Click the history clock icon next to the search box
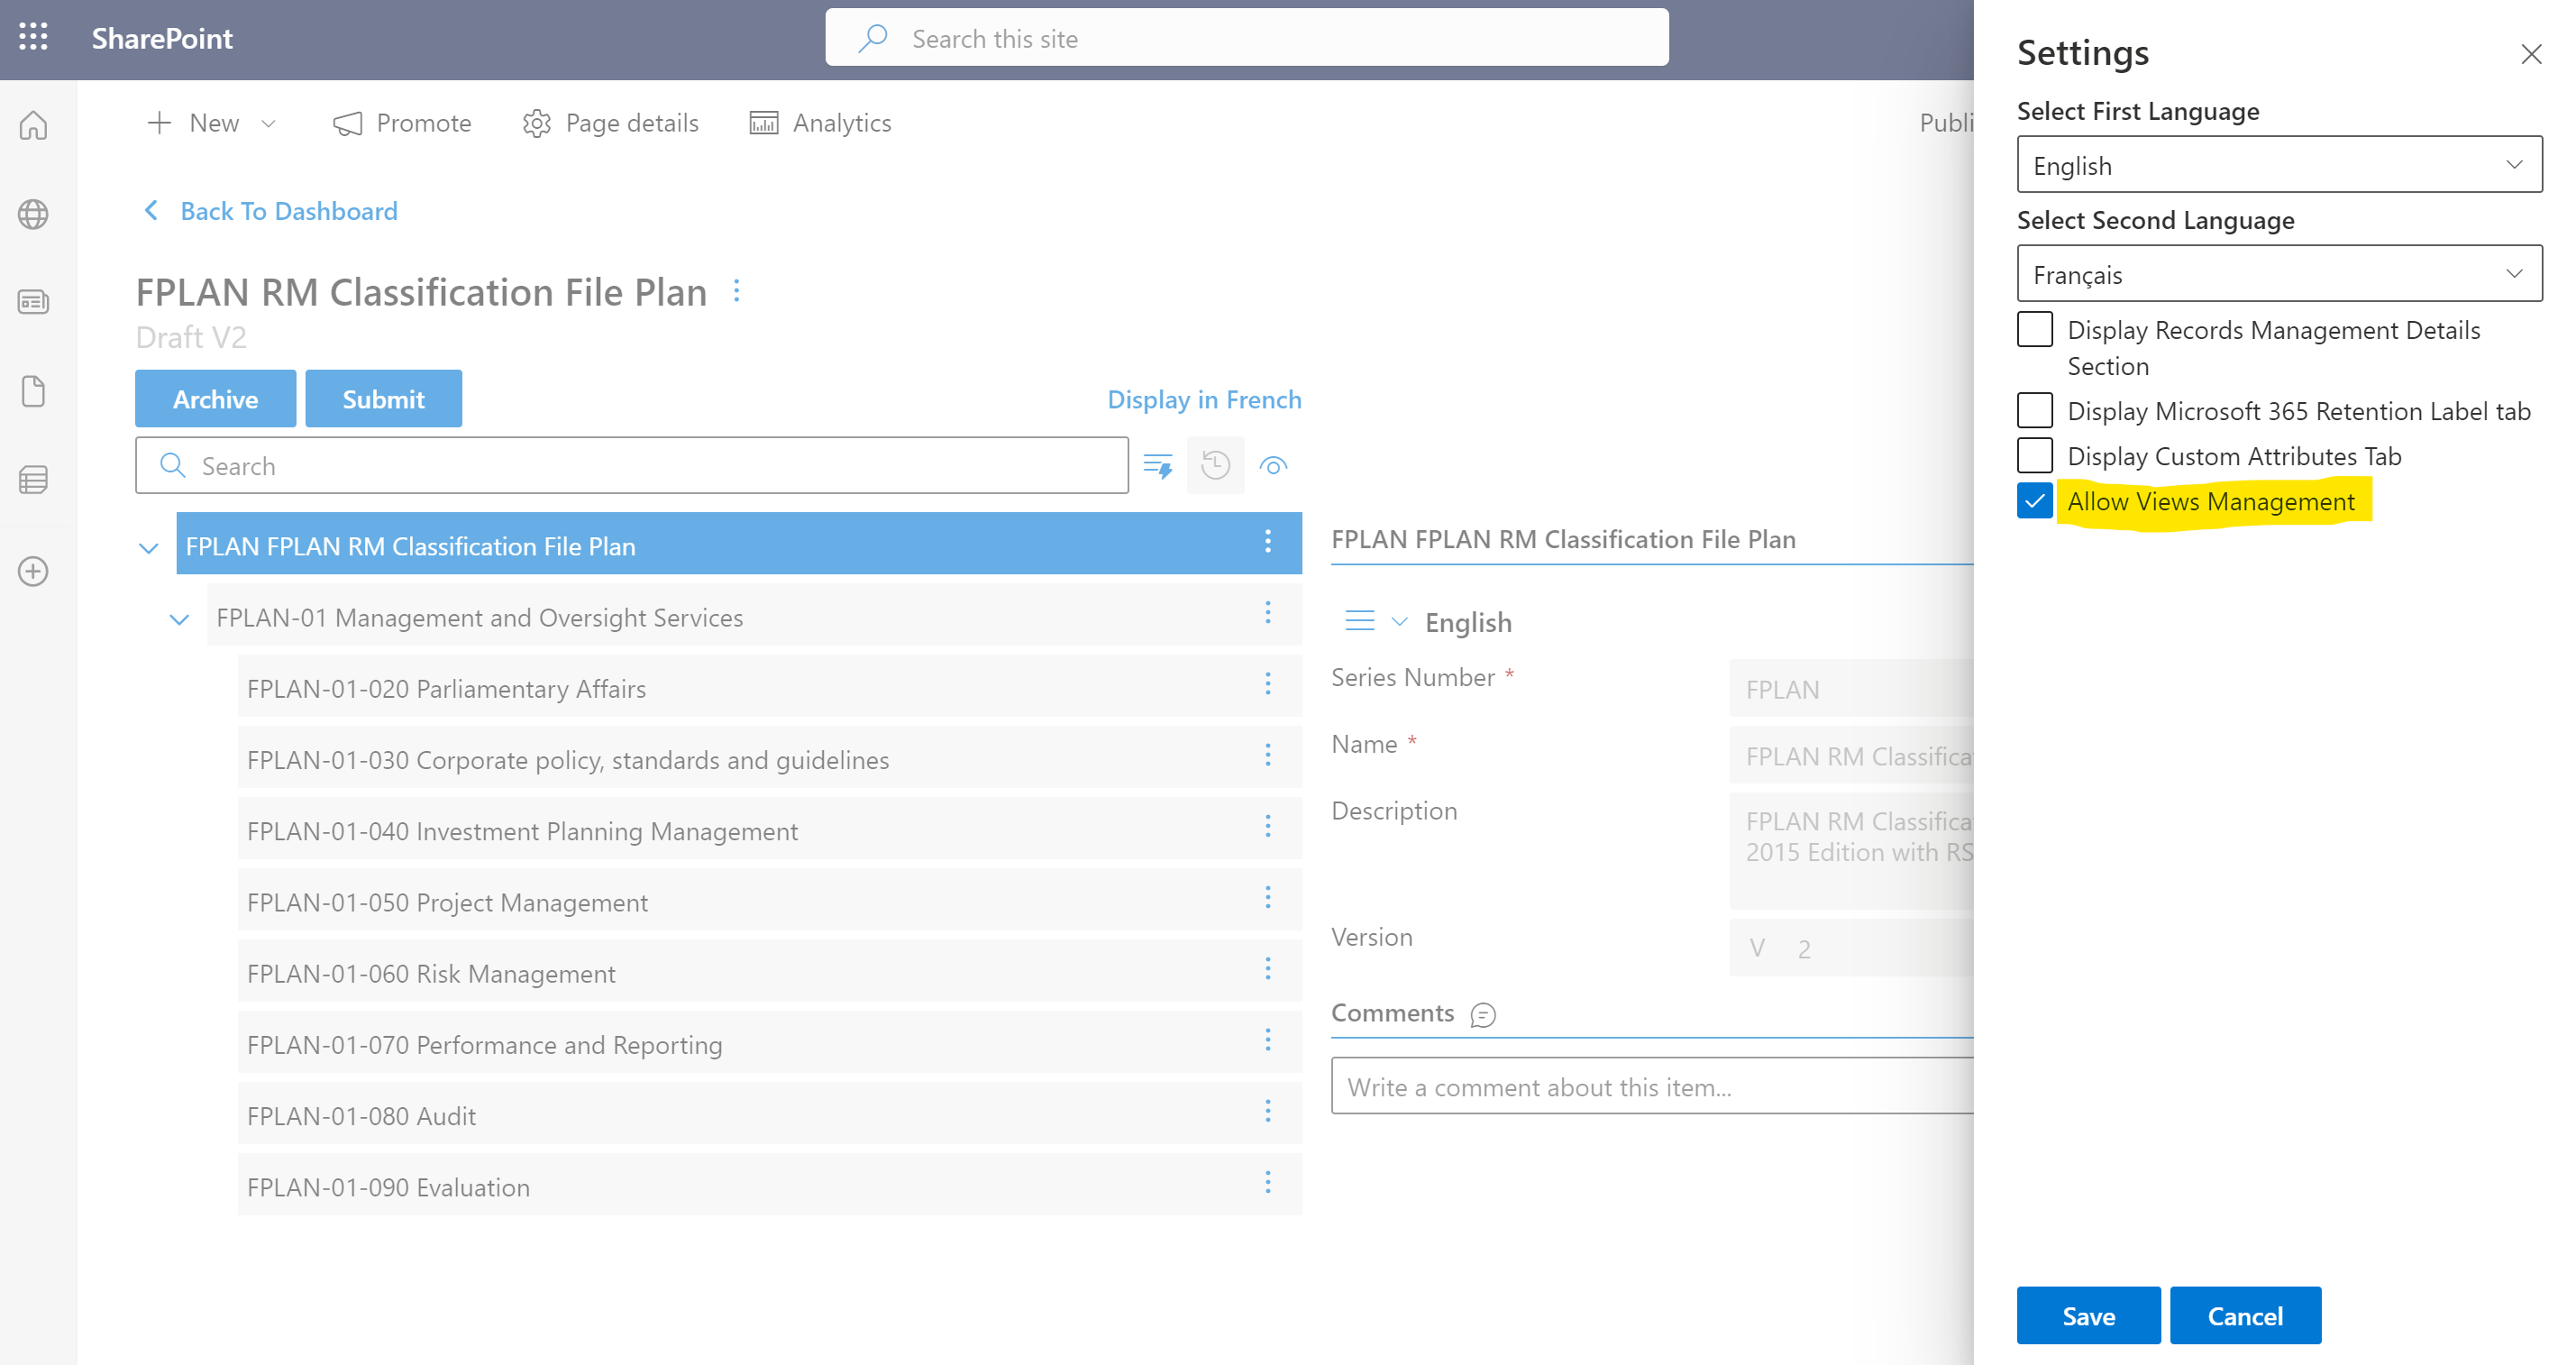Viewport: 2576px width, 1365px height. tap(1215, 465)
